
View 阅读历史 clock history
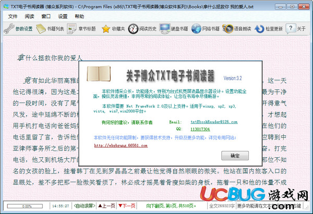[x=142, y=29]
